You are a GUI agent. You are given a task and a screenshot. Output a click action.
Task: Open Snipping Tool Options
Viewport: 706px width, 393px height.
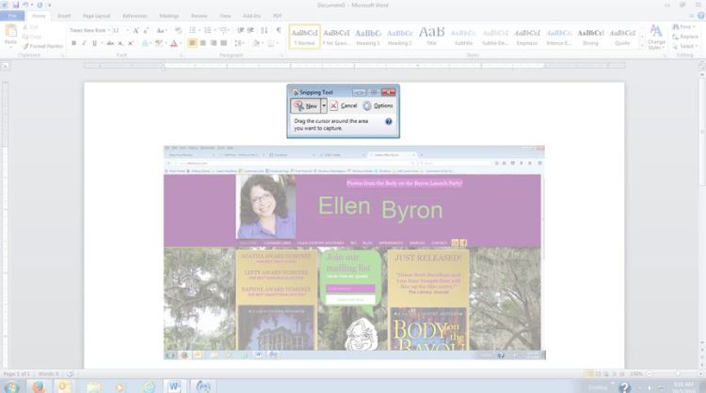tap(378, 106)
